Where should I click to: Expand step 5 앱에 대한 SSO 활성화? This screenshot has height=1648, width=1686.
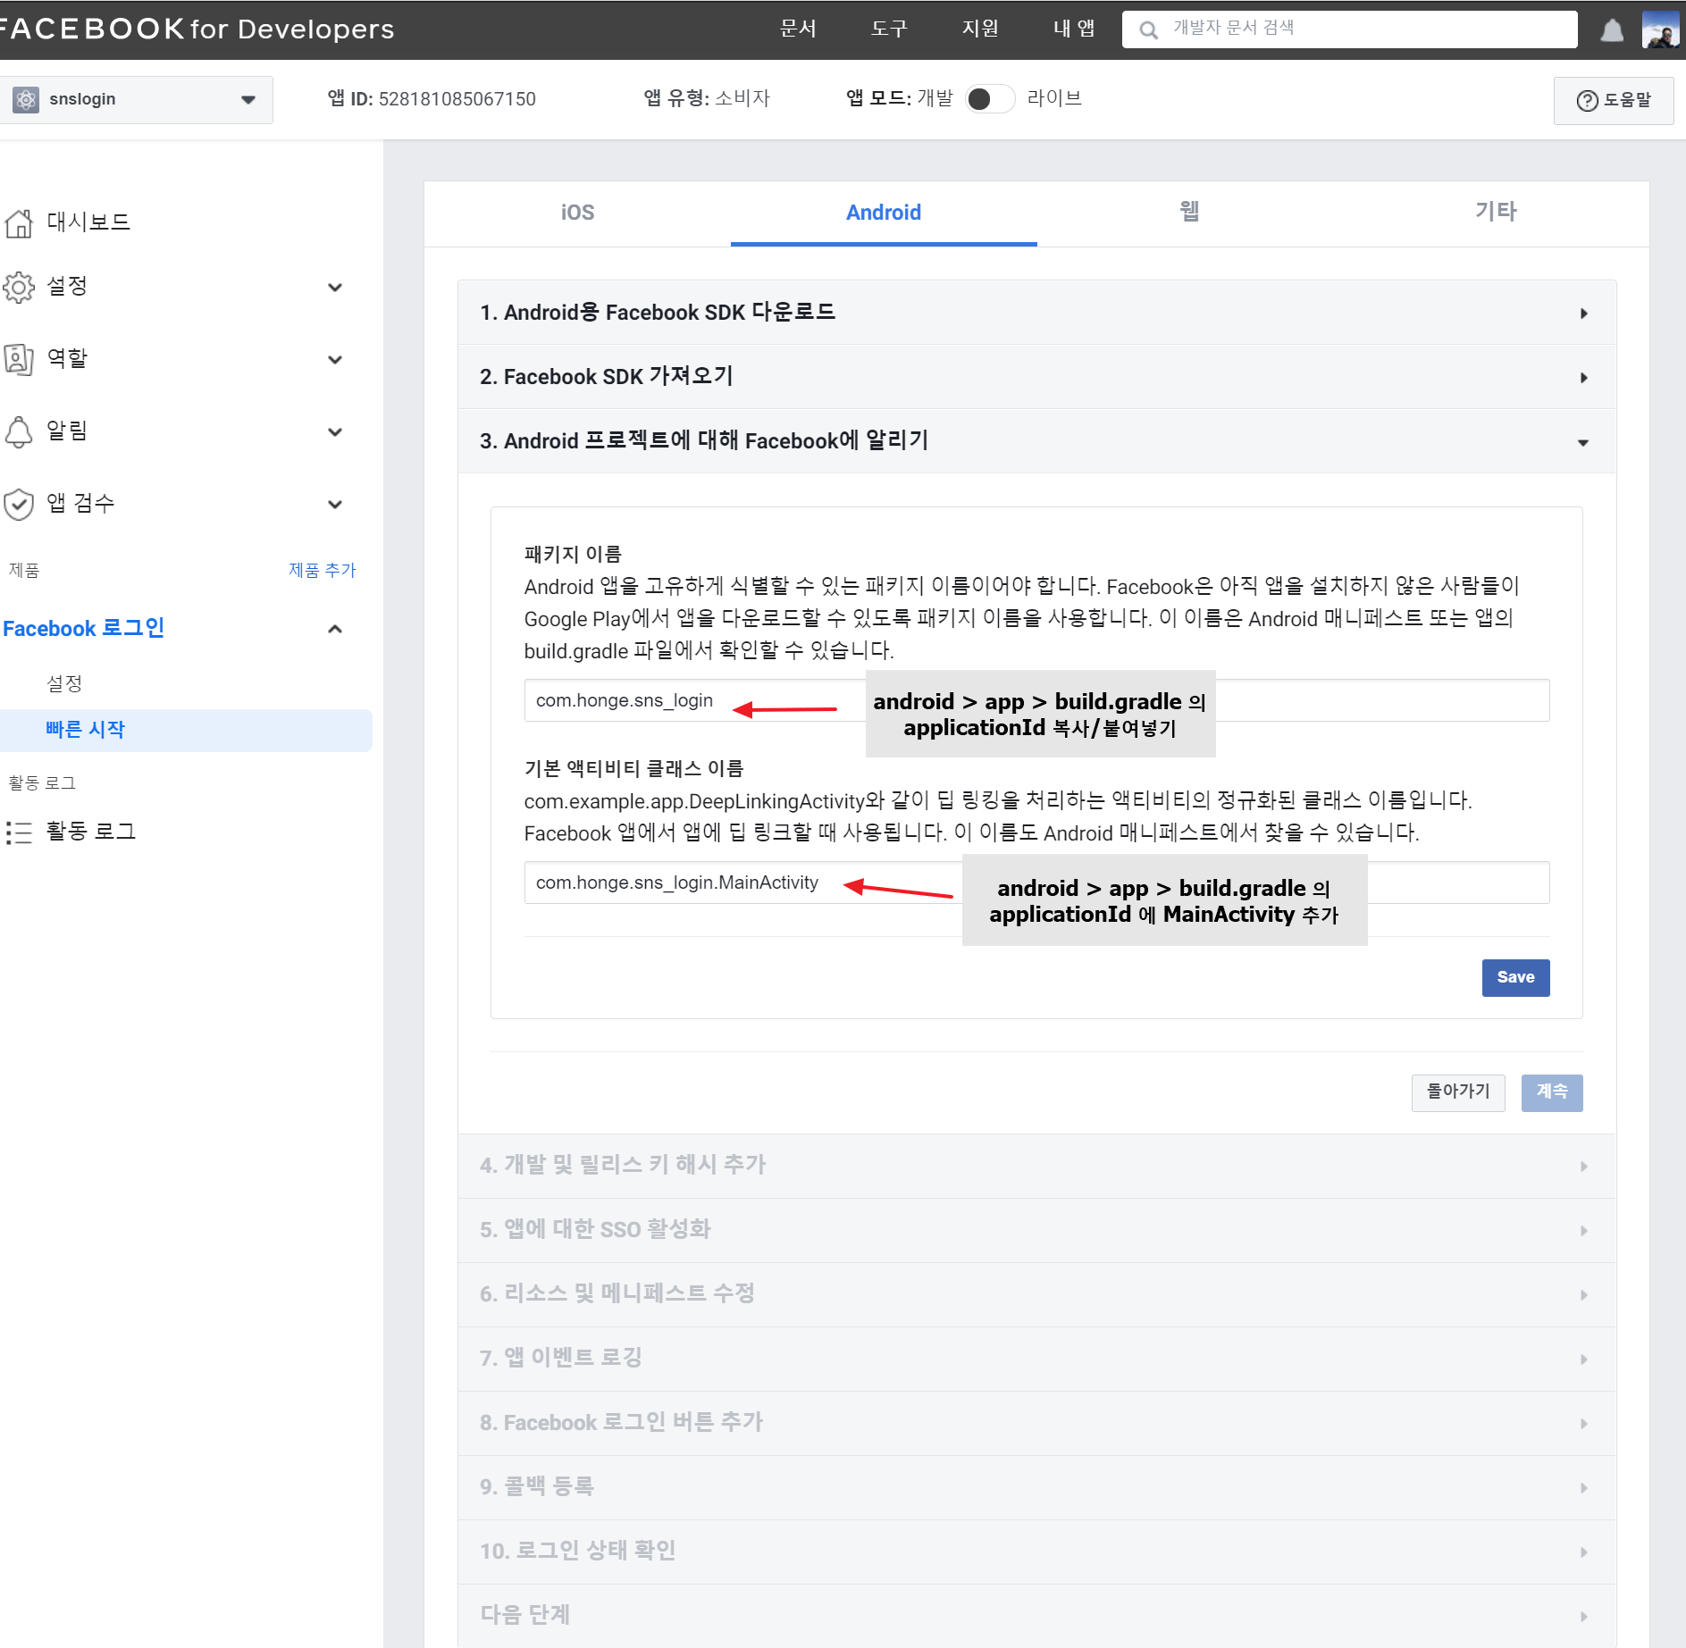[1036, 1230]
